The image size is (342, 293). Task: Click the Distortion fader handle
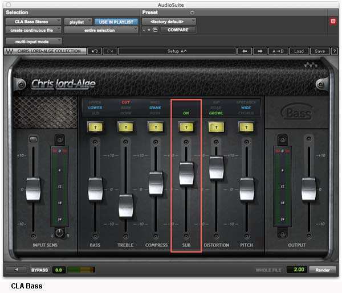(216, 168)
